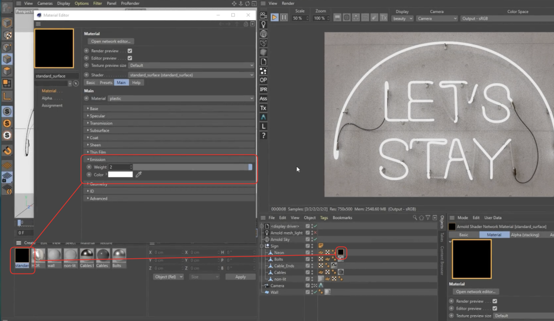
Task: Select the Bolts material thumbnail
Action: point(119,258)
